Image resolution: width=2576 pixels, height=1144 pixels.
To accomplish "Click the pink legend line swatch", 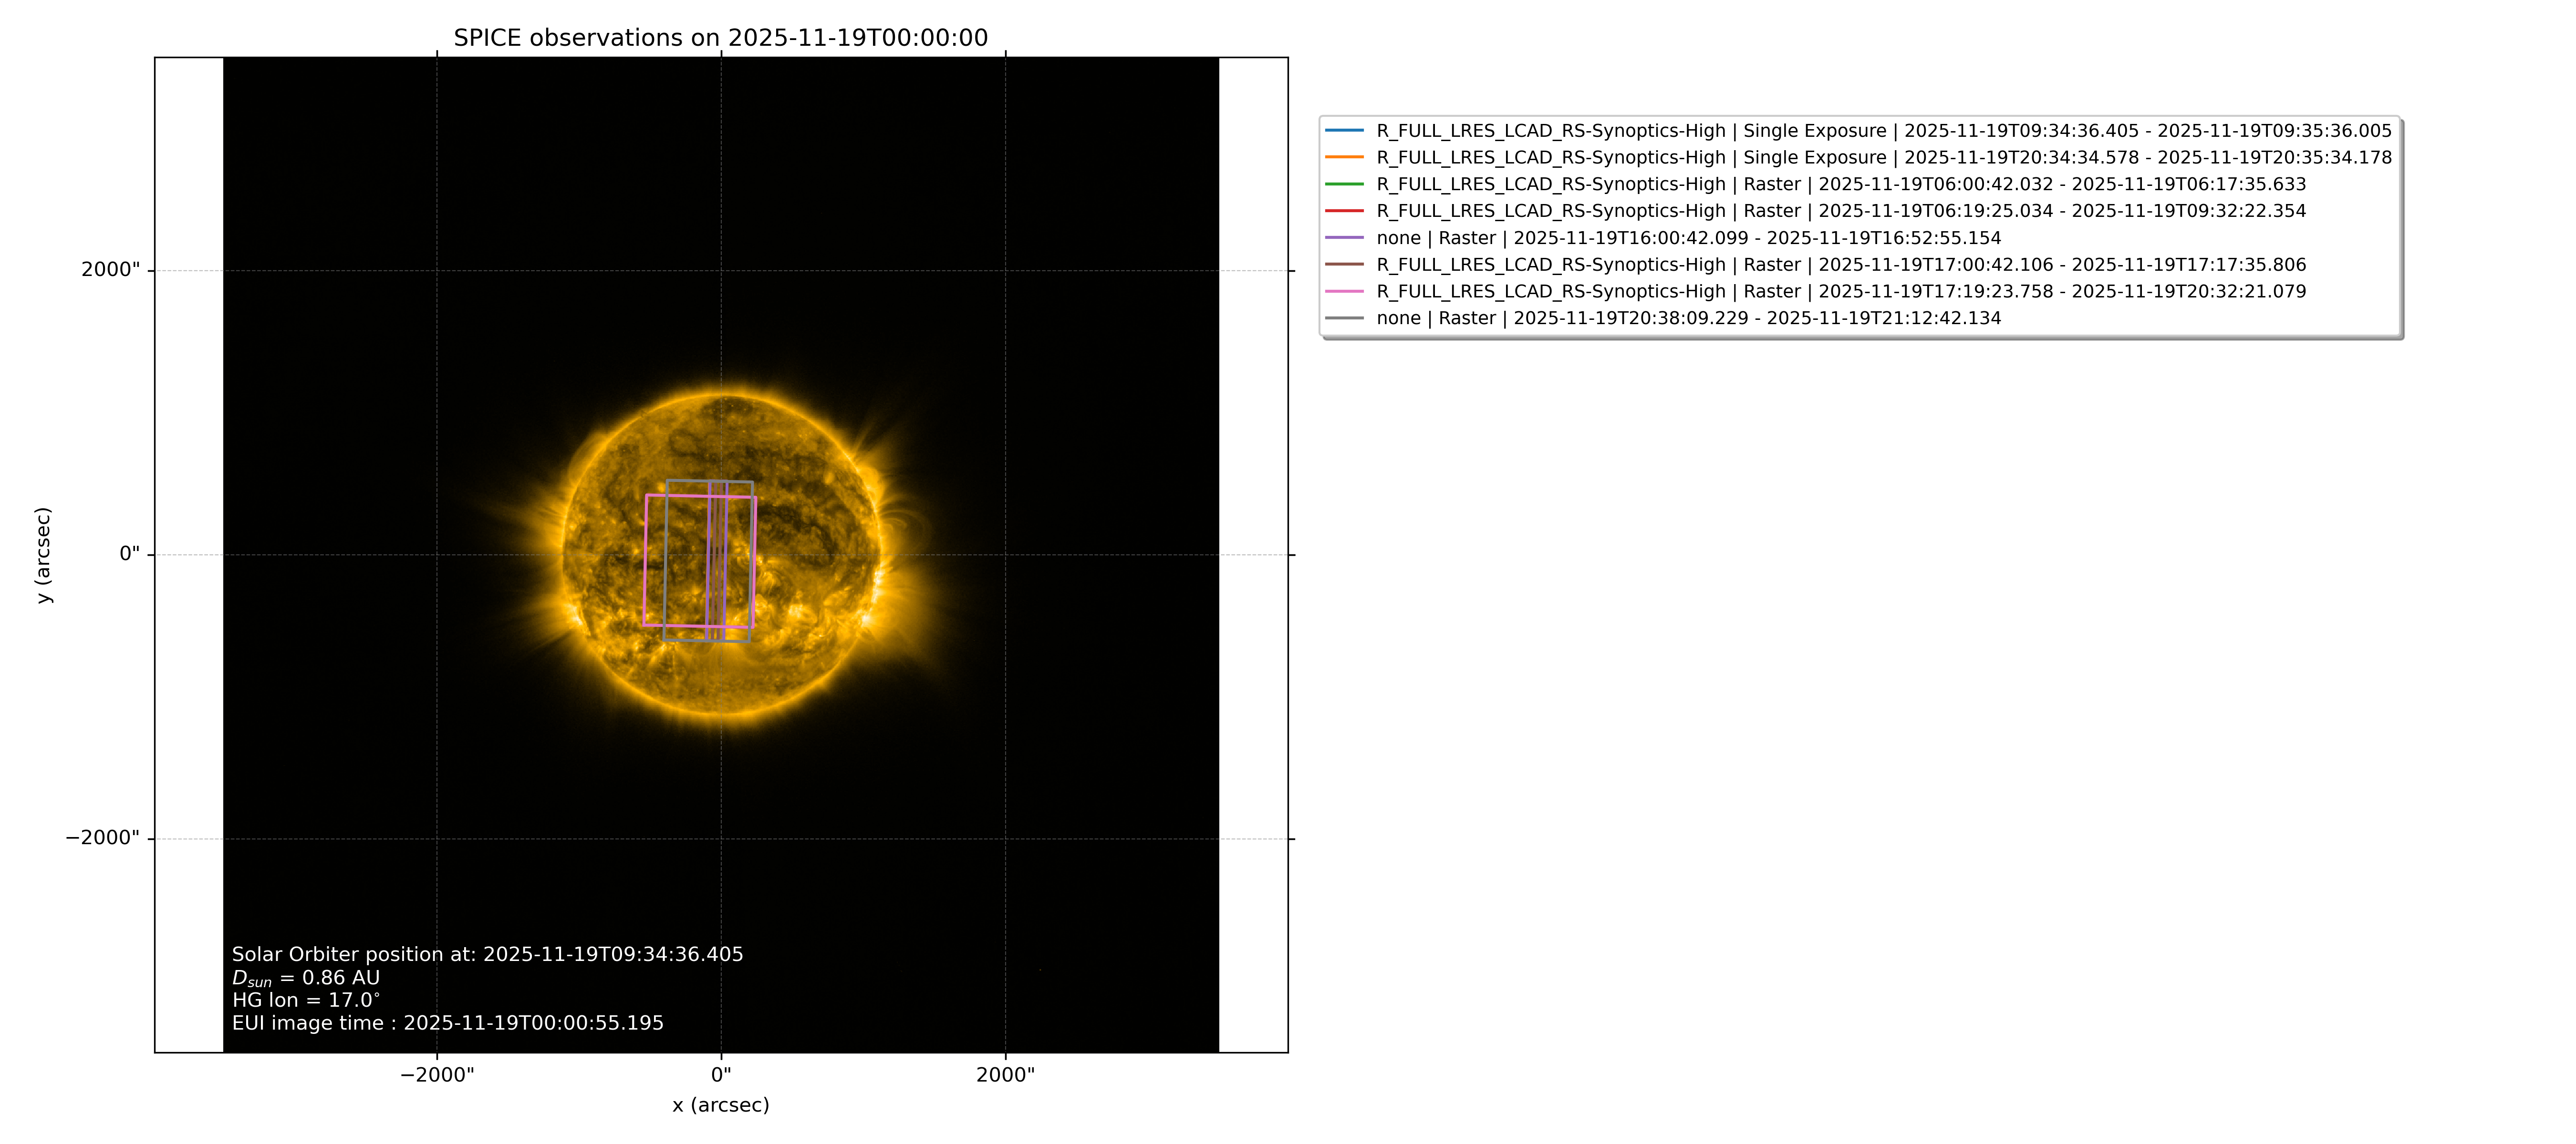I will coord(1344,291).
